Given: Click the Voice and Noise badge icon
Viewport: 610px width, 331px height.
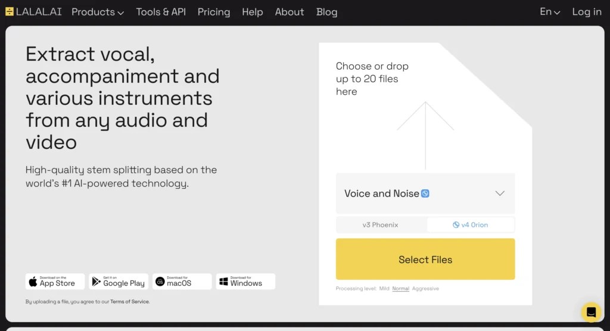Looking at the screenshot, I should click(x=425, y=193).
